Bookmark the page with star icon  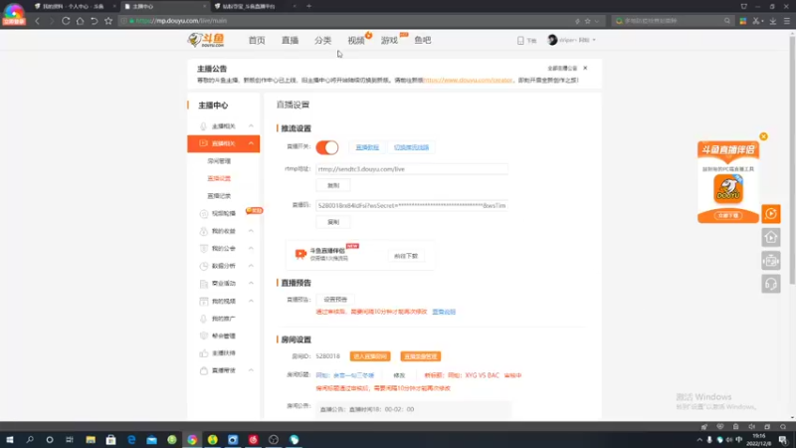coord(108,21)
